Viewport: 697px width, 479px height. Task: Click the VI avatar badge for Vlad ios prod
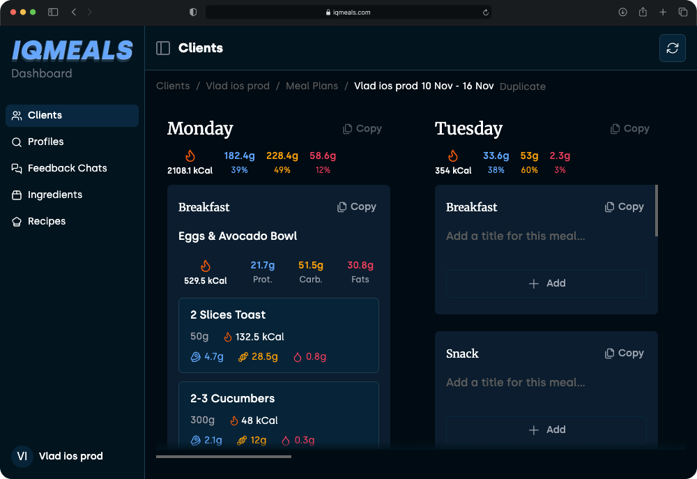coord(22,456)
